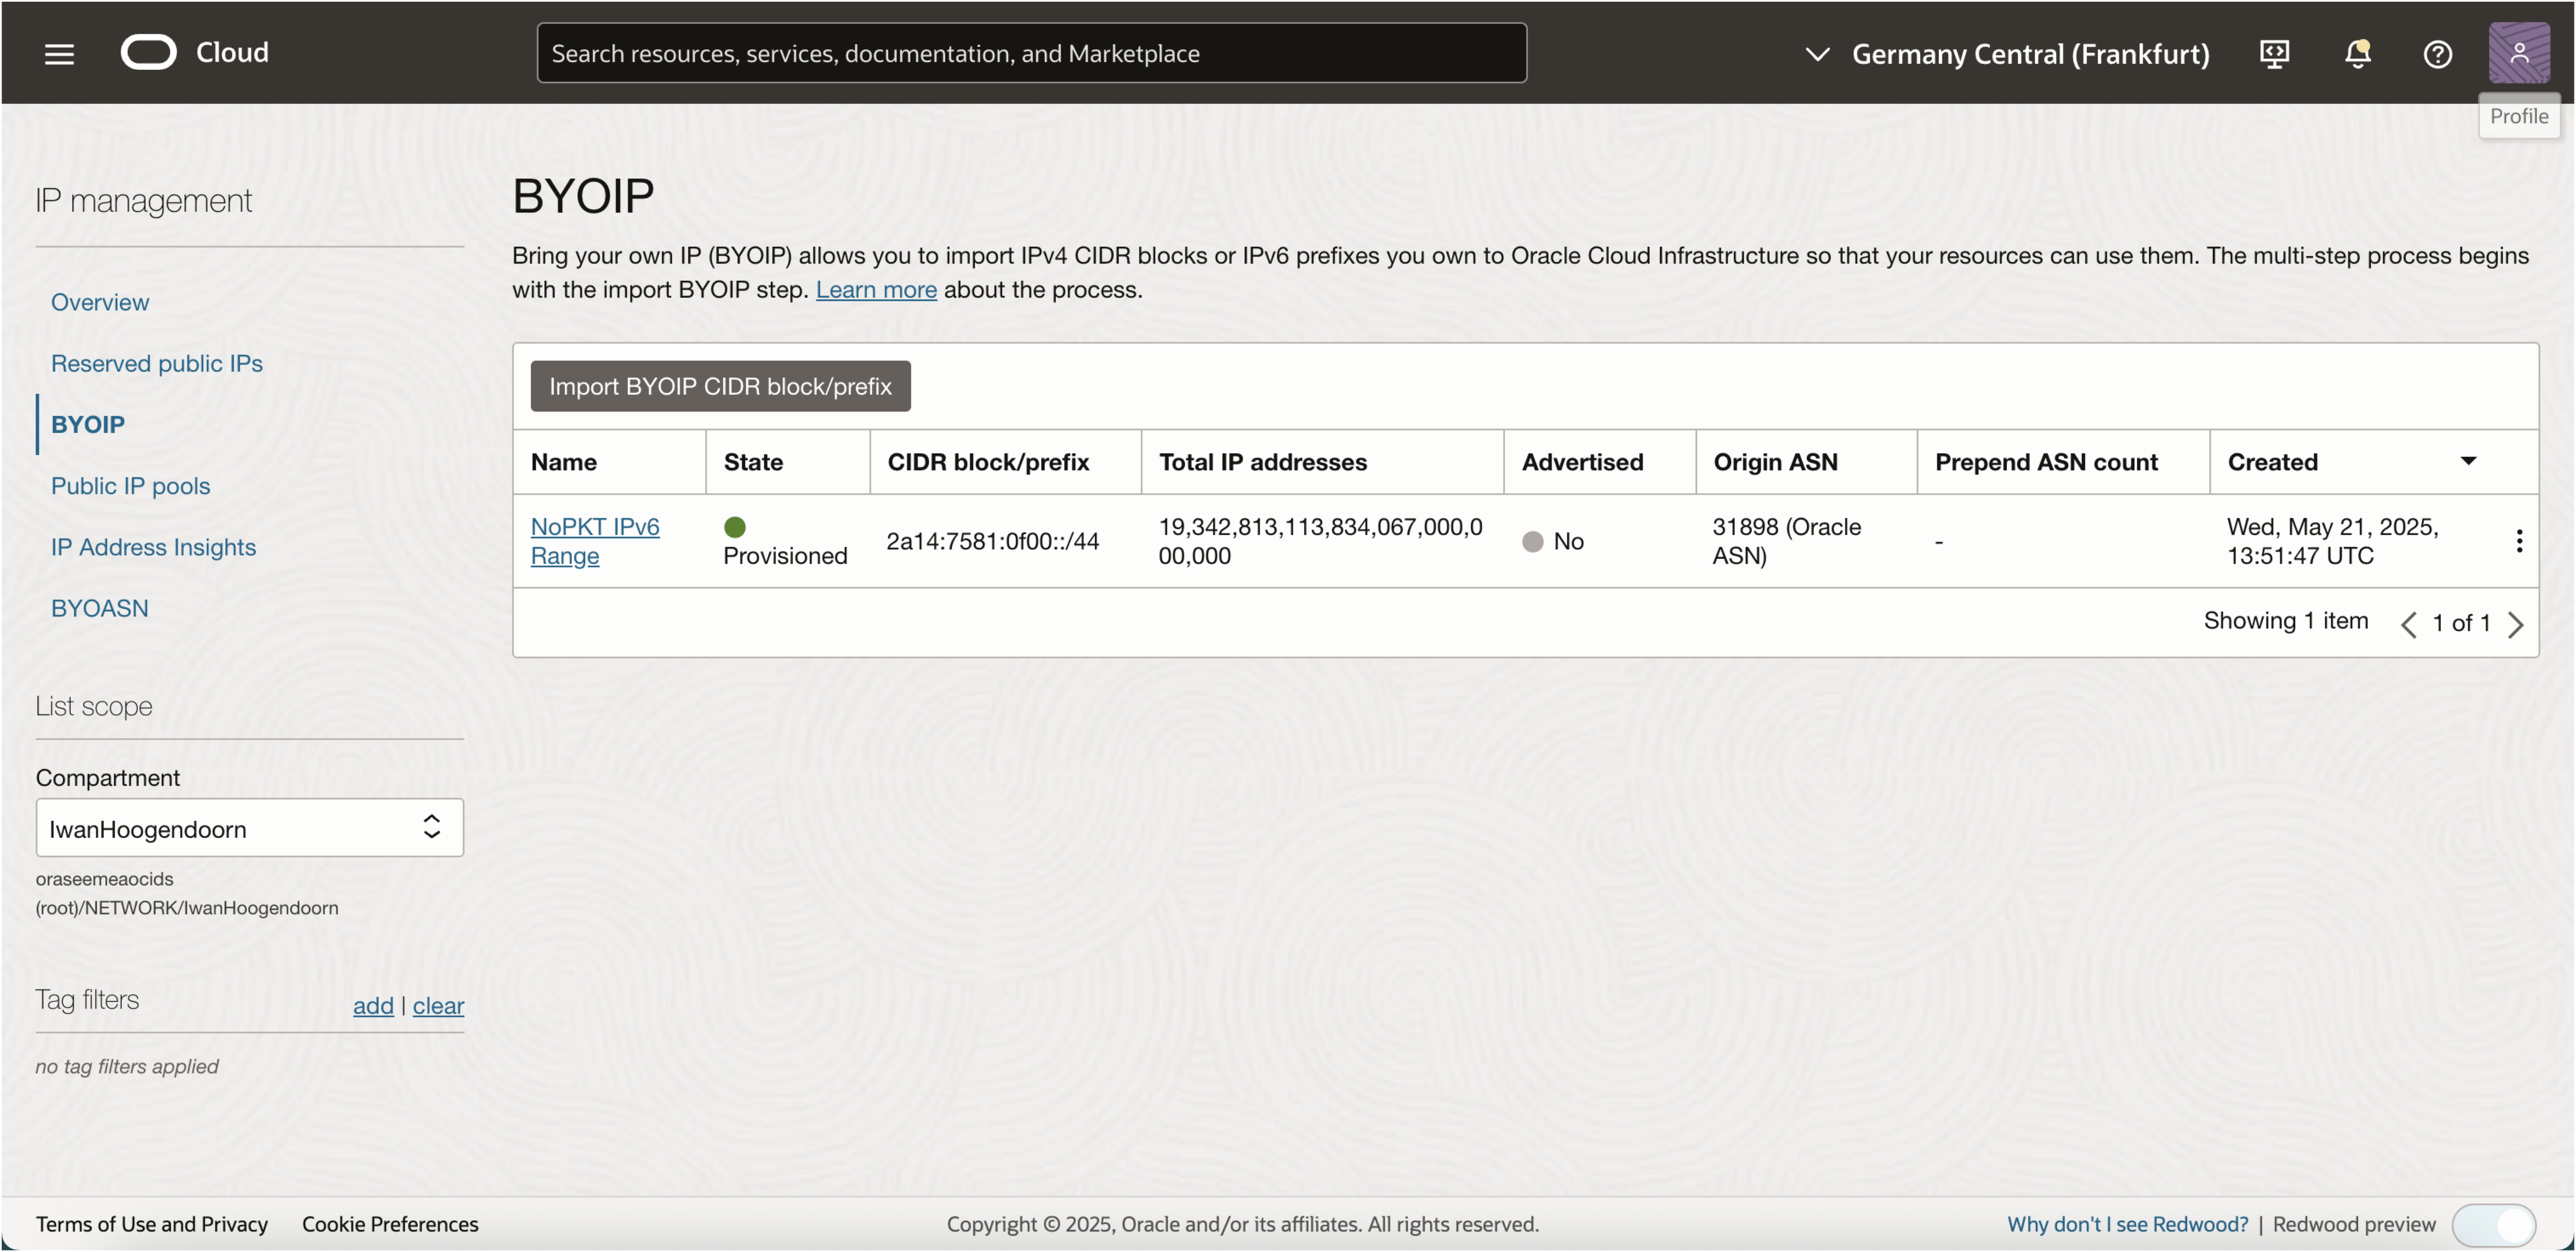Open the Cloud Shell developer tools icon
Image resolution: width=2576 pixels, height=1252 pixels.
pos(2274,53)
